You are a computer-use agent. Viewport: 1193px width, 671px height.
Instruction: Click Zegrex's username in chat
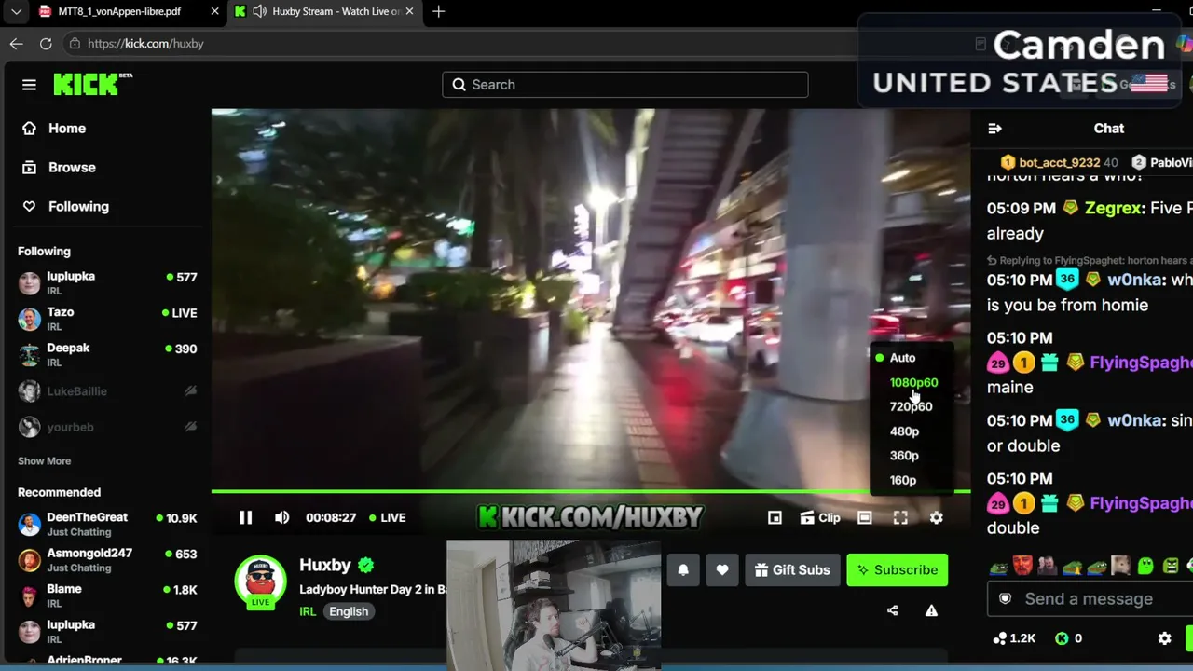(1114, 208)
